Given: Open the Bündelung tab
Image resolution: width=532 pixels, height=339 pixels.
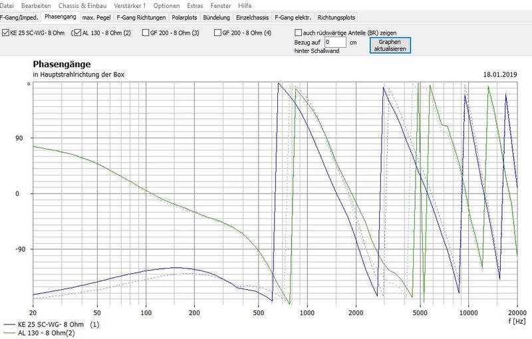Looking at the screenshot, I should [x=217, y=17].
